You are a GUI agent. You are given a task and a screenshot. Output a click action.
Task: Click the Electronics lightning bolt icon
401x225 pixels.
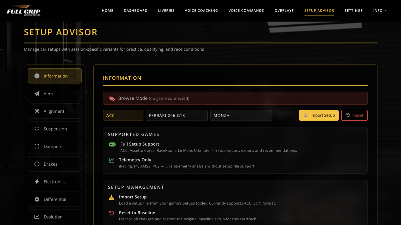tap(37, 181)
